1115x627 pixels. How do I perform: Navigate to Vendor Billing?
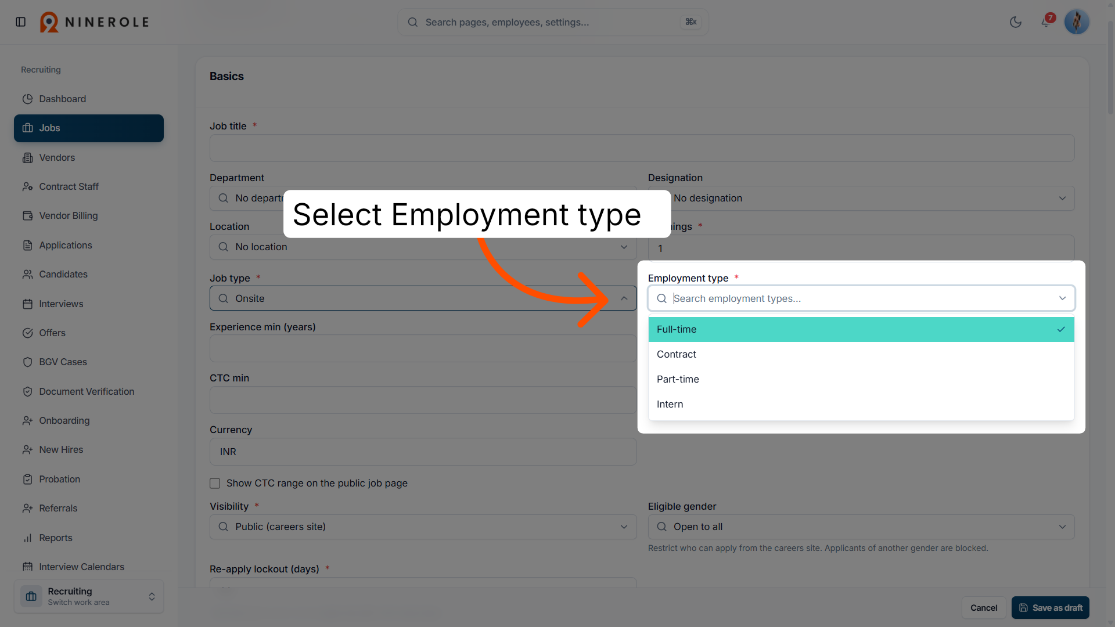(89, 215)
